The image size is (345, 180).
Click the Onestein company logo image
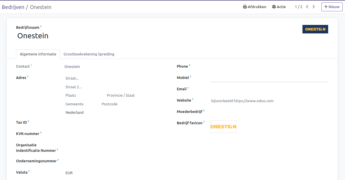click(315, 29)
